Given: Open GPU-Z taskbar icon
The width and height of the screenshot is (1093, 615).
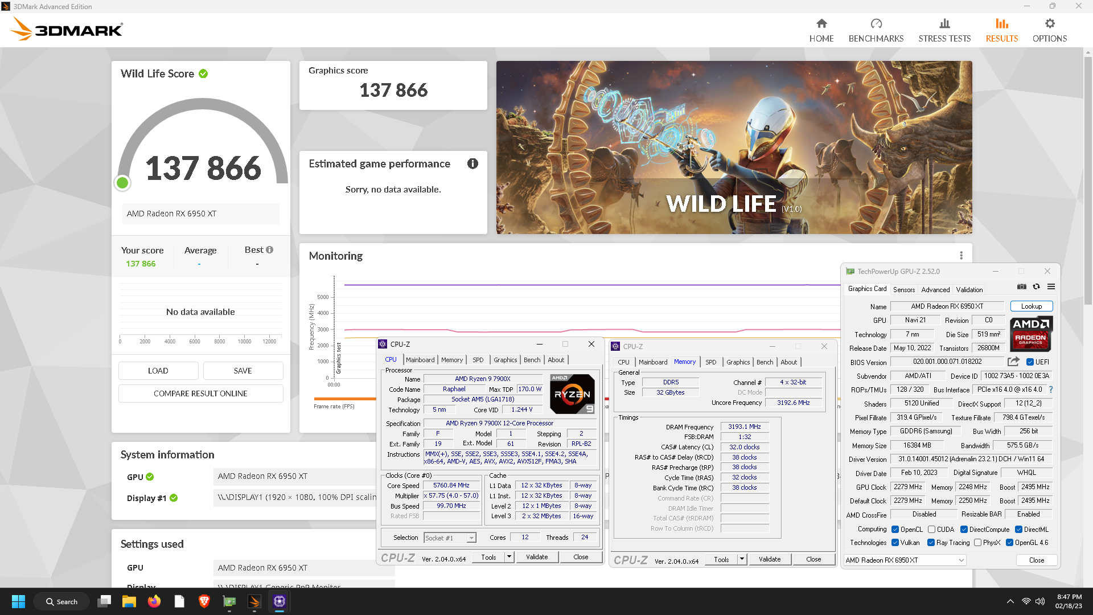Looking at the screenshot, I should click(229, 601).
